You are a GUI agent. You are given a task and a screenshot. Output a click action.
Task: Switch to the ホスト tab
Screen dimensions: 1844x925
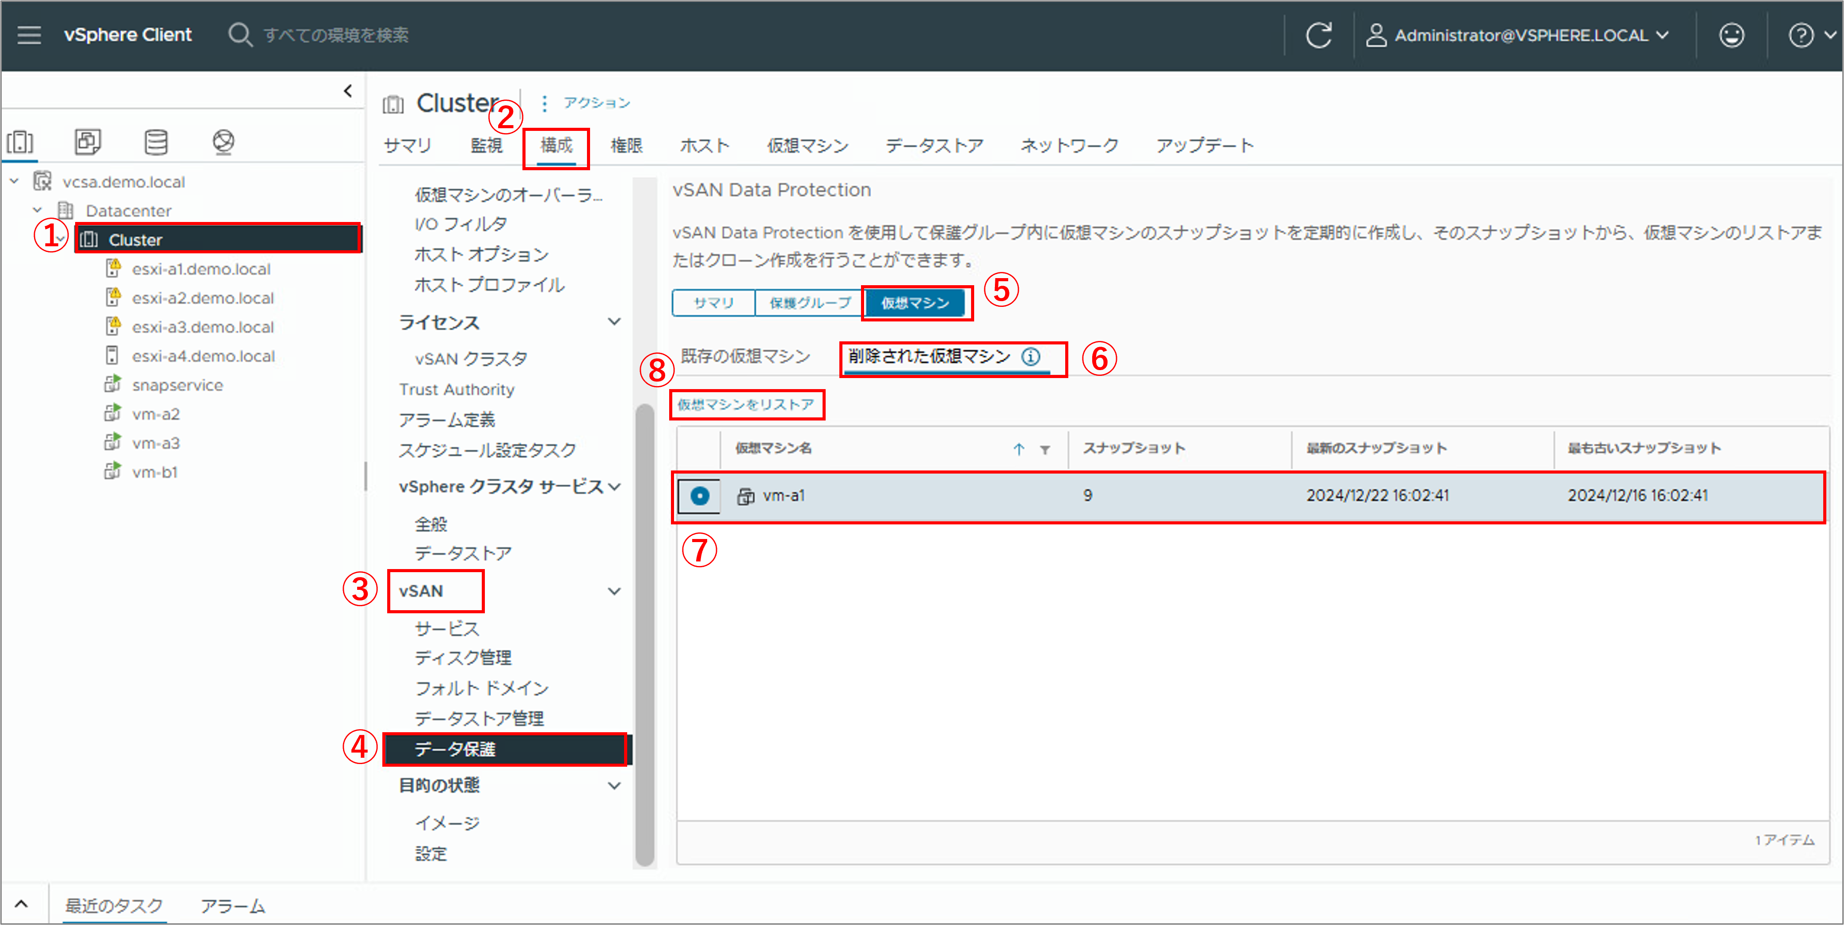(x=704, y=145)
